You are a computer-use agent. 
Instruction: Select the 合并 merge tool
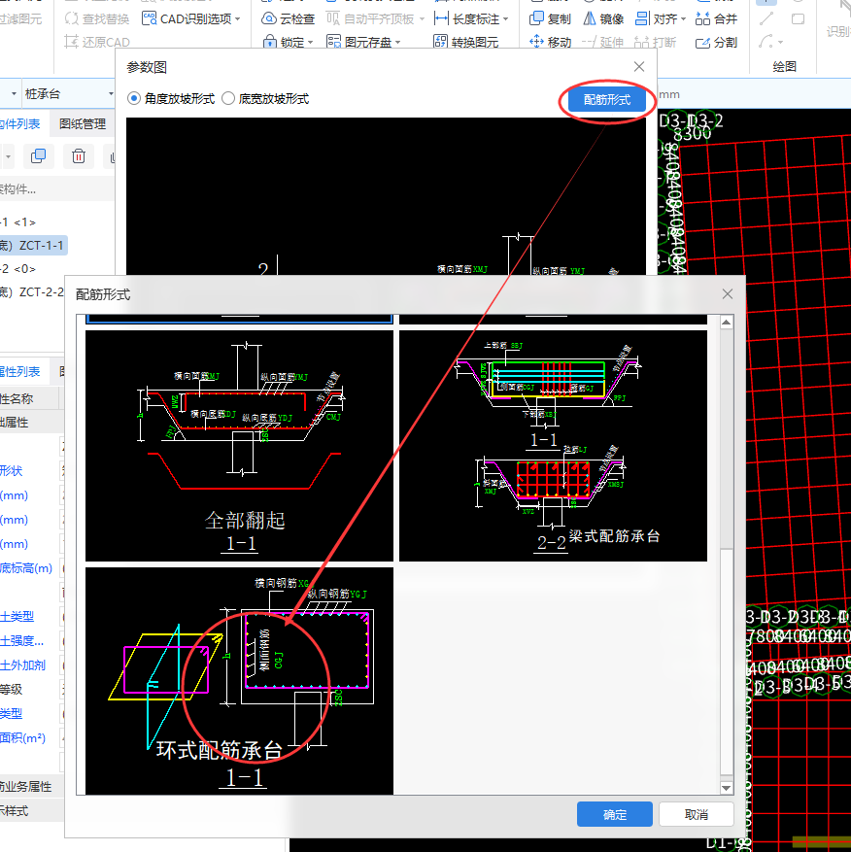716,19
